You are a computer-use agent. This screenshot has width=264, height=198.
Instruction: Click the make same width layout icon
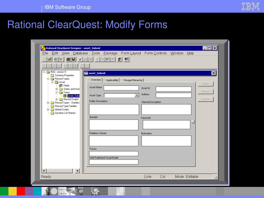66,66
